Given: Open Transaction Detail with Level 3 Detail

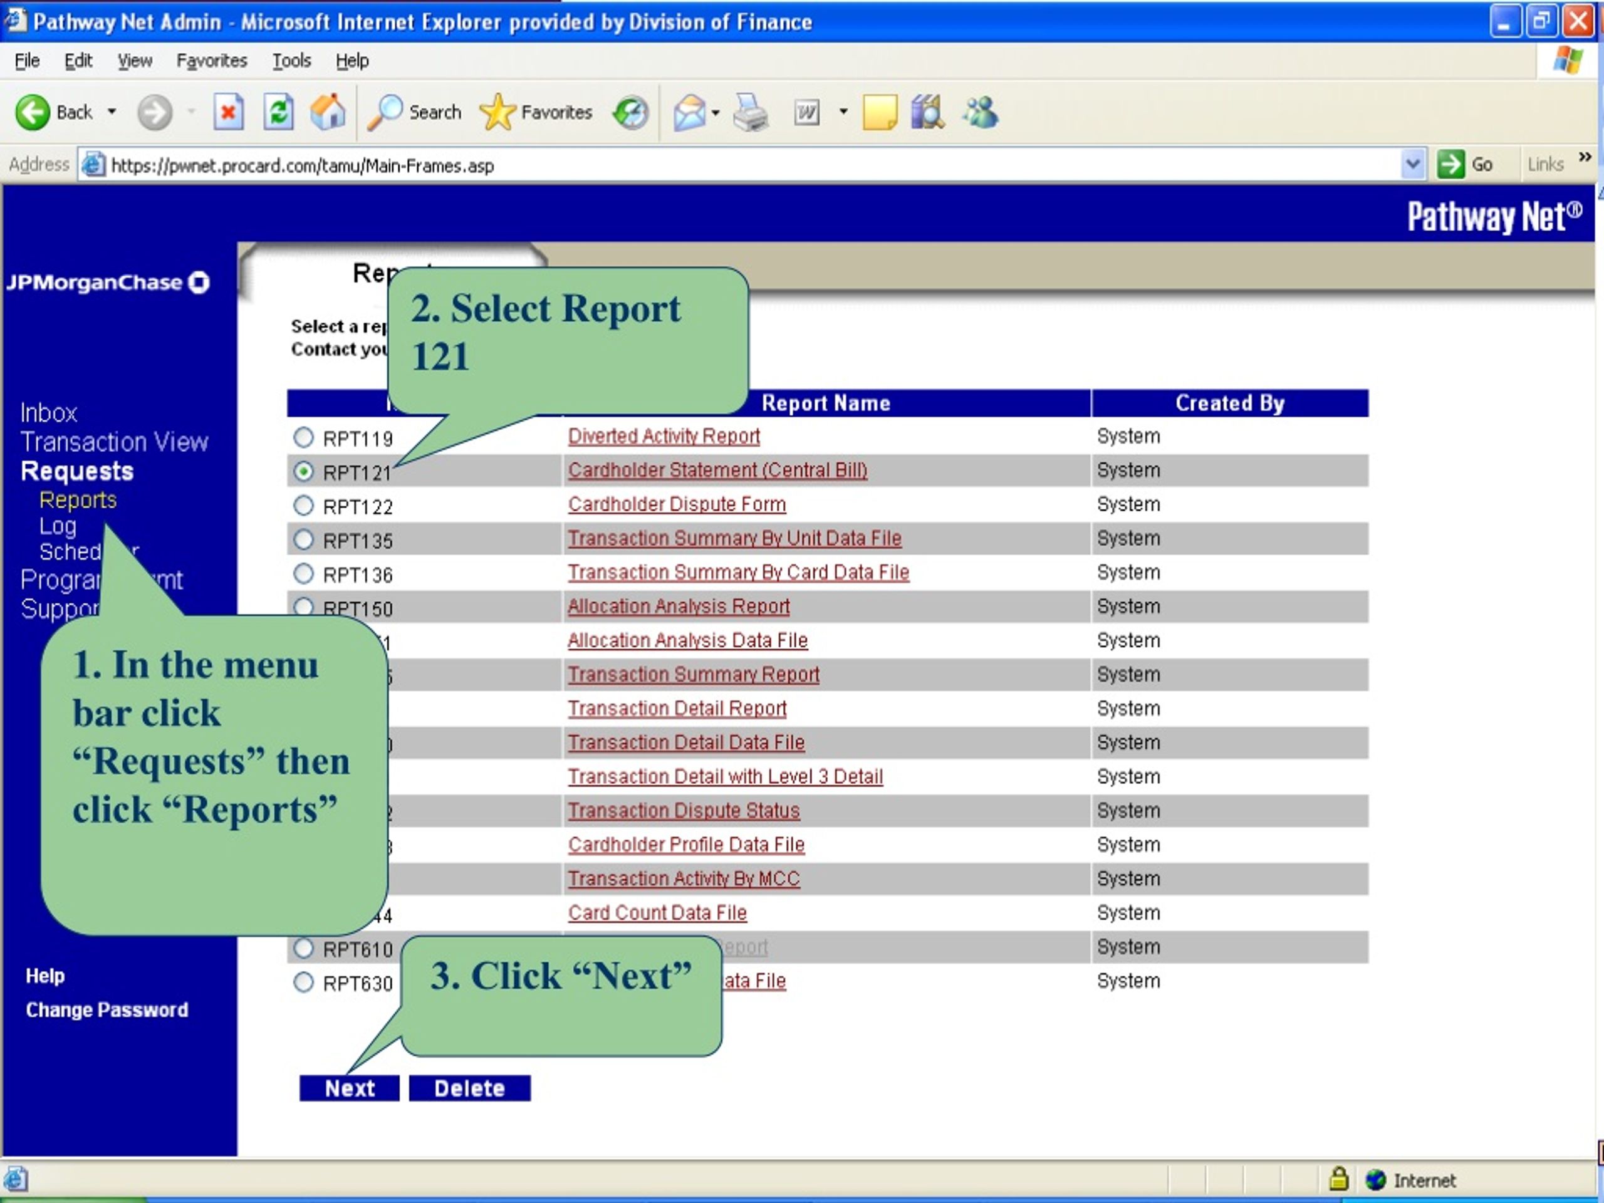Looking at the screenshot, I should pyautogui.click(x=725, y=776).
